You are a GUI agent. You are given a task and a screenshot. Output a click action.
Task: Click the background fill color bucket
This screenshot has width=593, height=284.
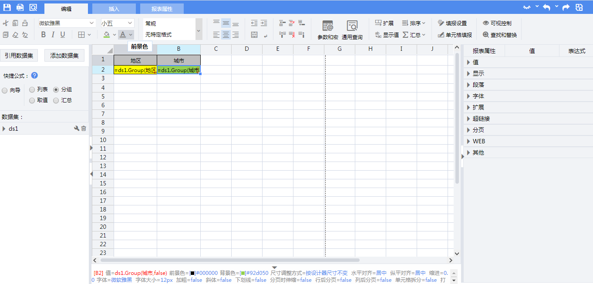(107, 35)
